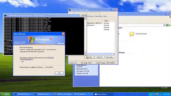Click Local Disk (C:) in details pane
The image size is (171, 96).
81,65
